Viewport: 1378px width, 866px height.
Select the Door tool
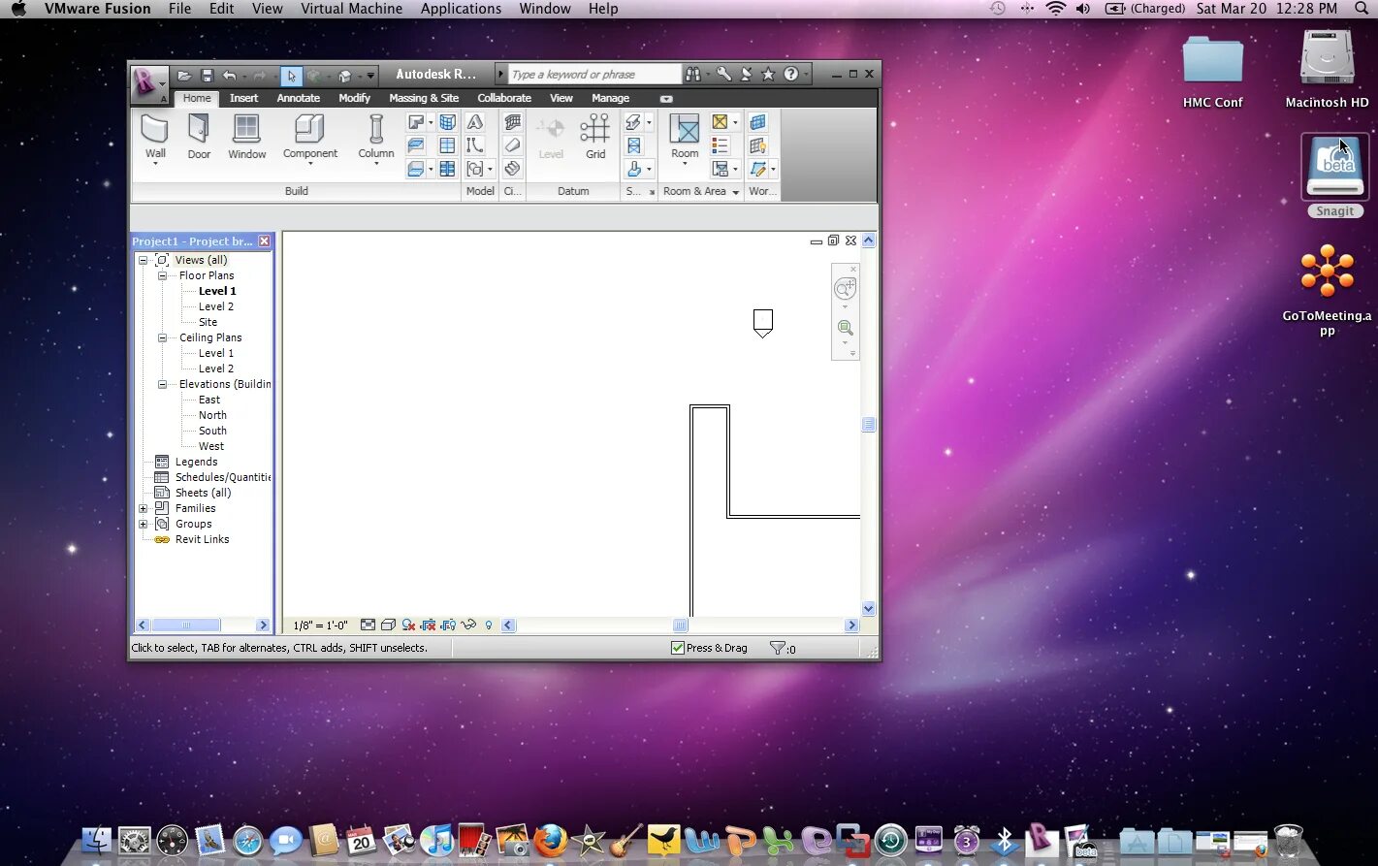coord(199,137)
